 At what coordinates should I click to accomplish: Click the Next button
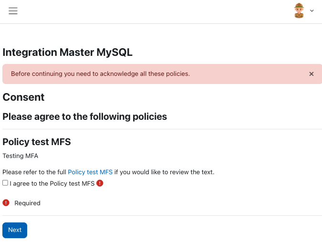(x=15, y=230)
